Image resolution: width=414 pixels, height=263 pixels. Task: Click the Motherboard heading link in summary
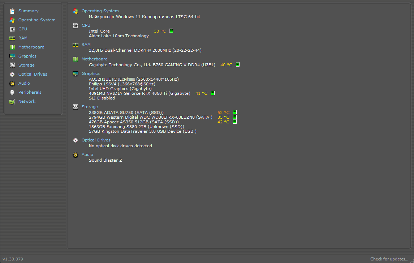point(95,59)
